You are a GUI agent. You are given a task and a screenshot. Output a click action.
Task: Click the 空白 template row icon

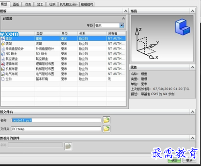point(3,79)
